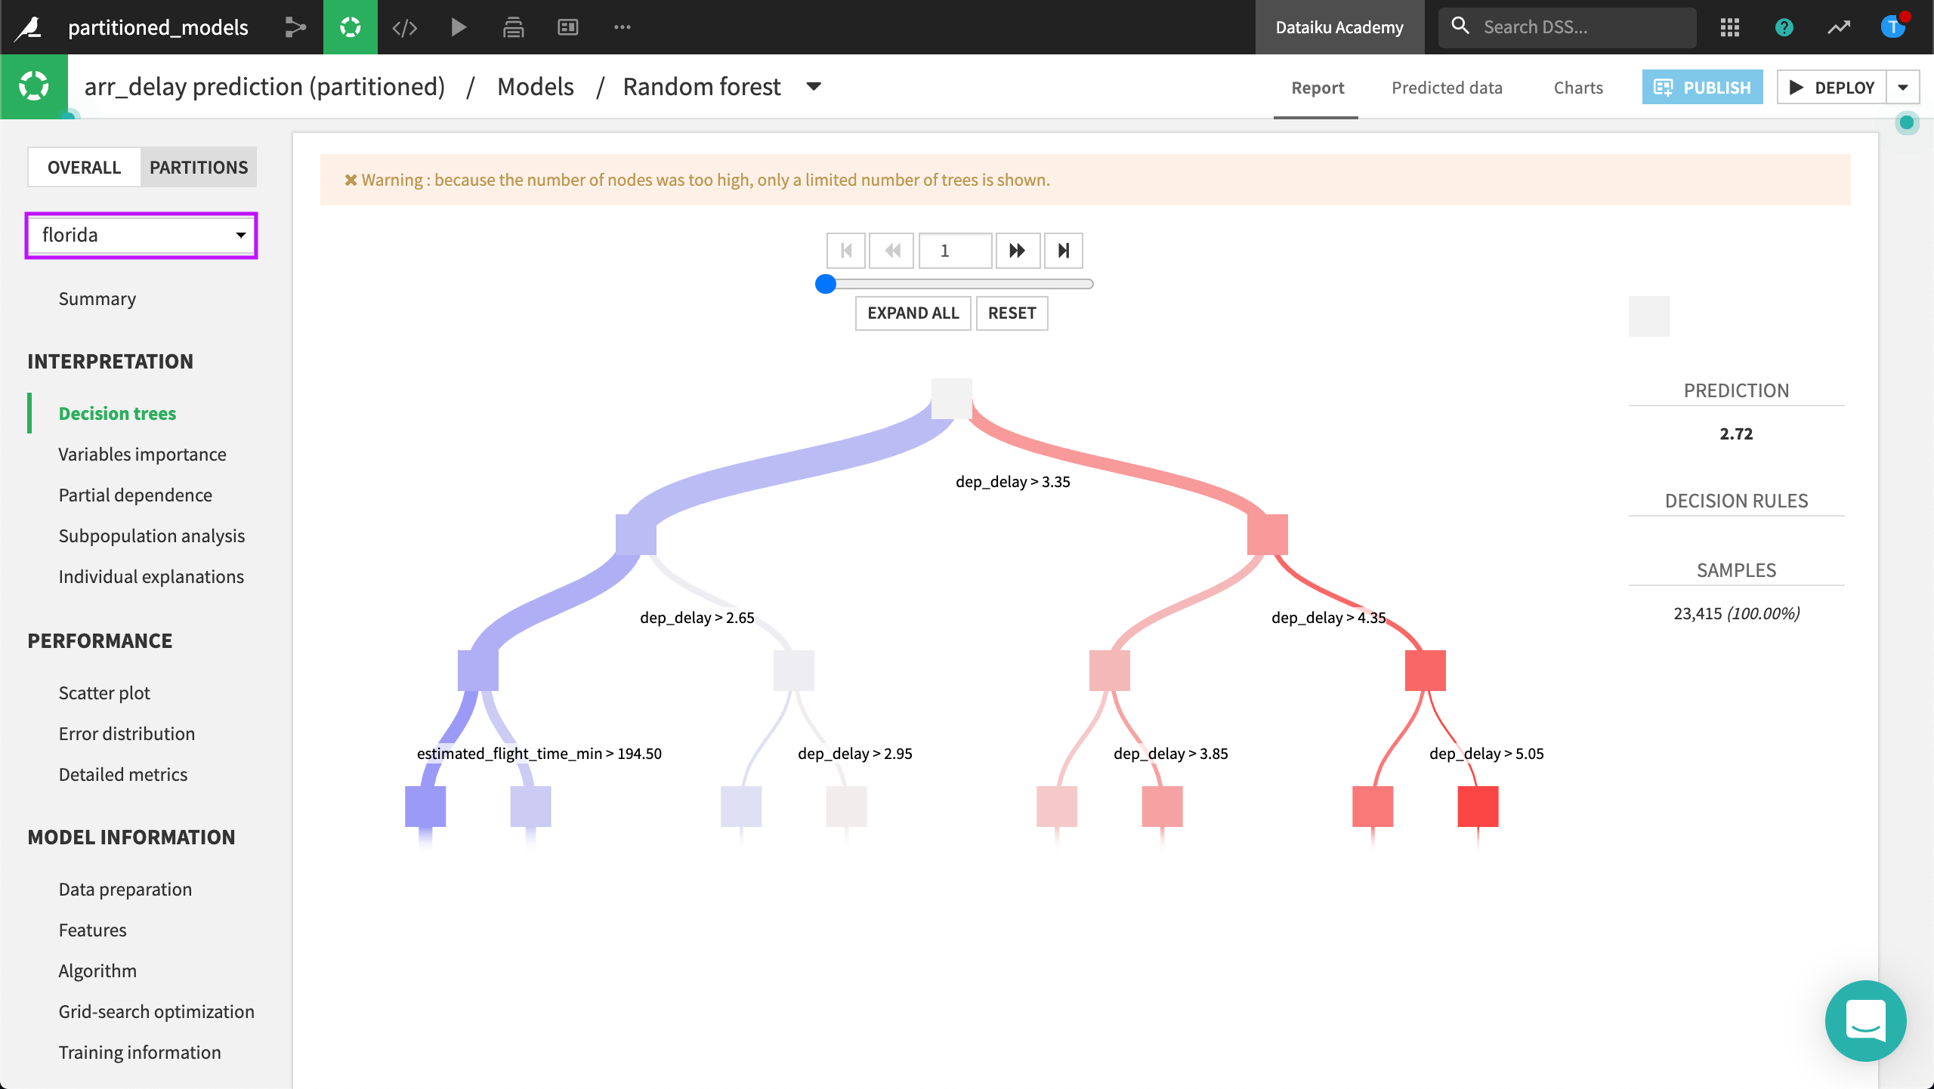Open the Flow icon in top bar
The image size is (1934, 1089).
[x=295, y=27]
